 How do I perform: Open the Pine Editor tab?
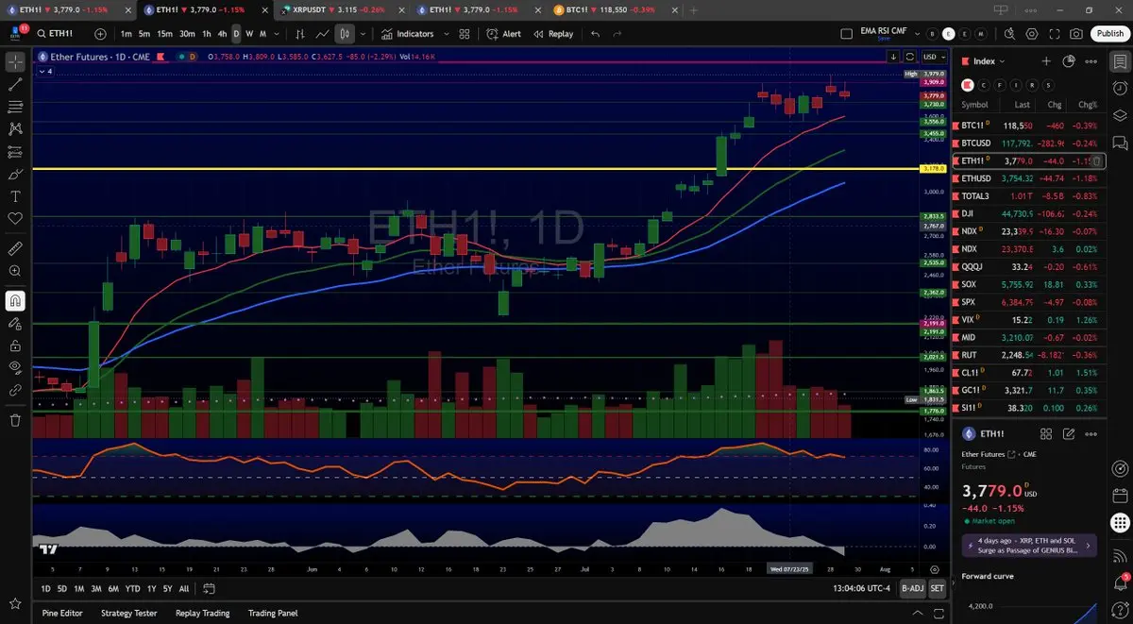coord(62,613)
